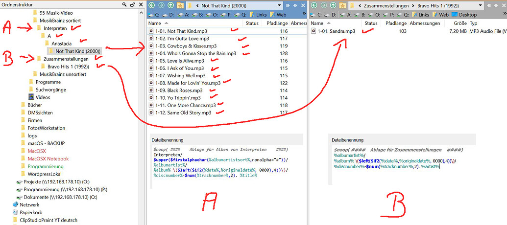The image size is (507, 225).
Task: Go forward in the left file pane
Action: [x=161, y=5]
